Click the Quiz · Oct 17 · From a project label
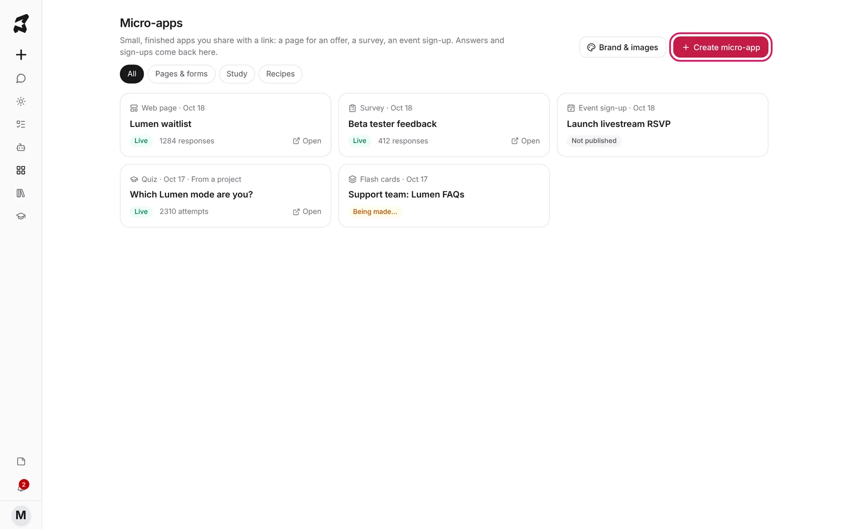Screen dimensions: 846x529 191,179
